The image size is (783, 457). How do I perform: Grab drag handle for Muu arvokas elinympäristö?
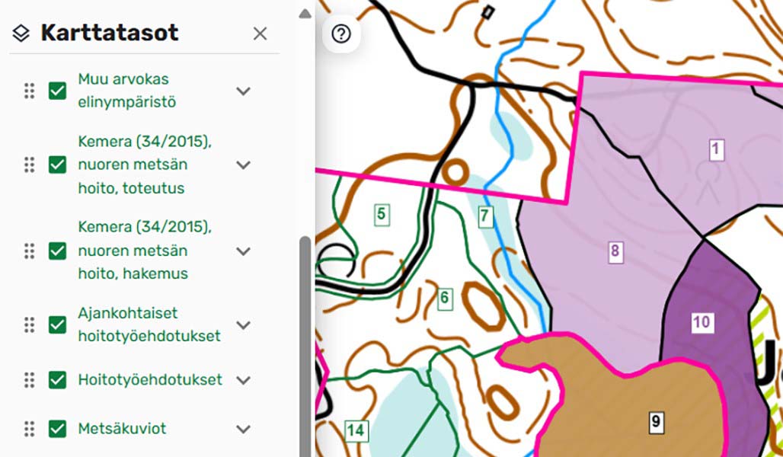point(29,91)
